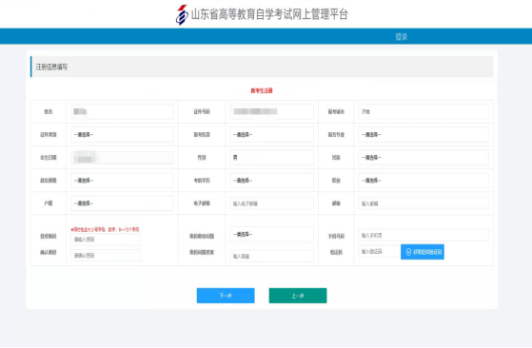This screenshot has height=348, width=532.
Task: Click the 获取短信验证码 get SMS code button
Action: point(423,252)
